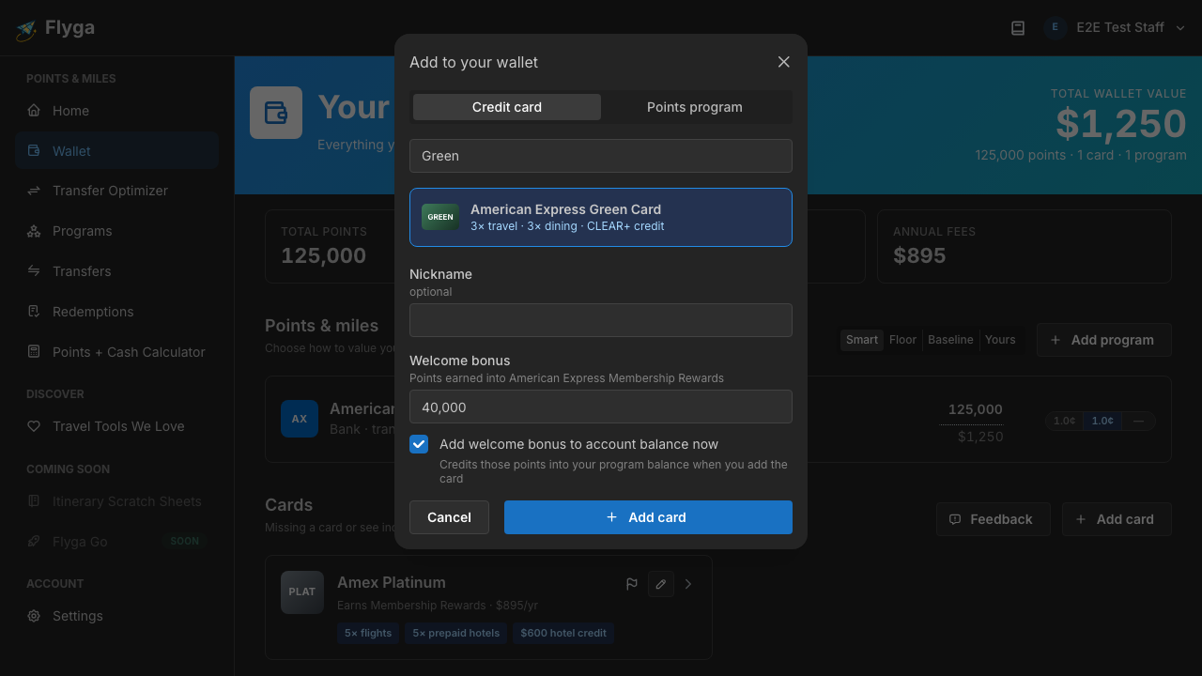Open Transfers in the sidebar

[x=116, y=271]
